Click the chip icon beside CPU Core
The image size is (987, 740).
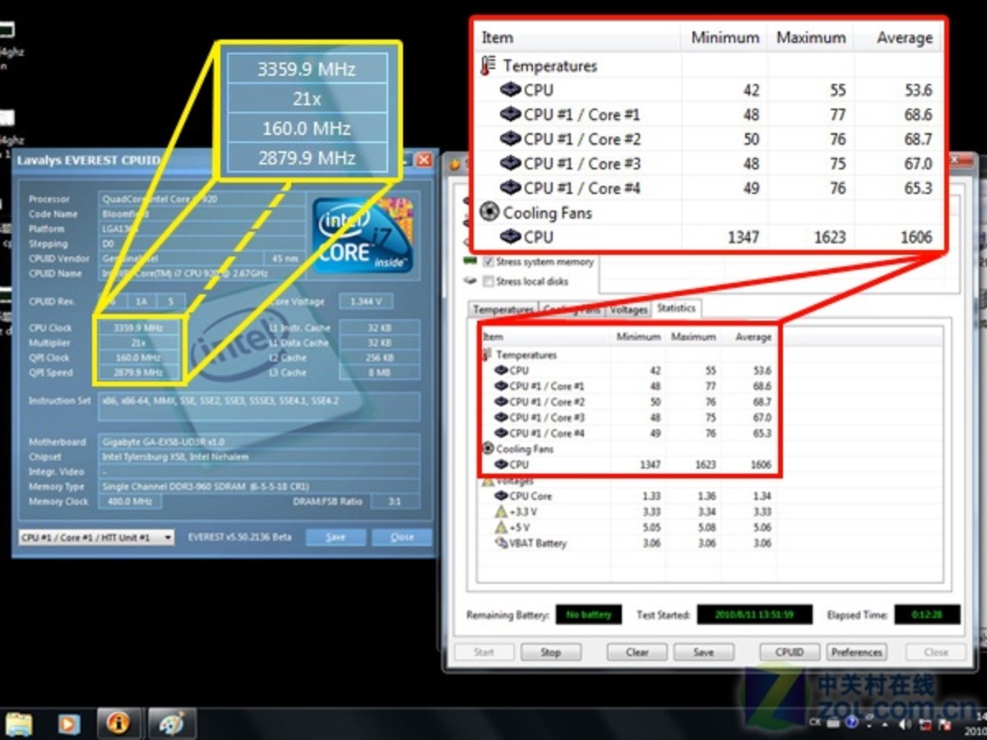[x=501, y=496]
